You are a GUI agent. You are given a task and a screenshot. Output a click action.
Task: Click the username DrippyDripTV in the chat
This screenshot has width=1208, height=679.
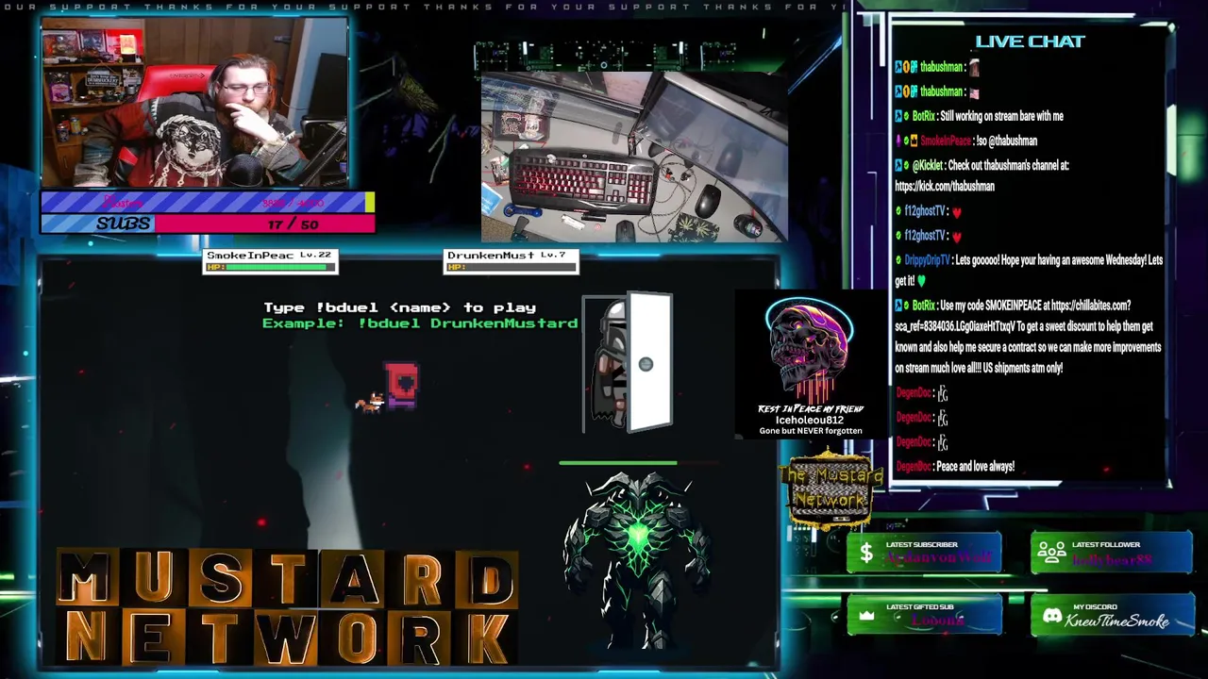927,259
